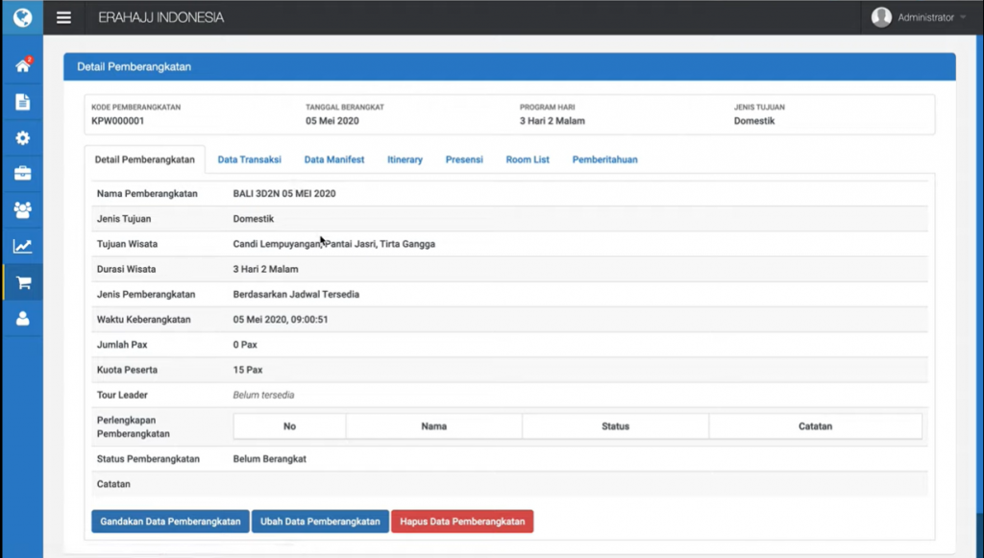Click the single user sidebar icon
Image resolution: width=984 pixels, height=558 pixels.
[x=22, y=318]
